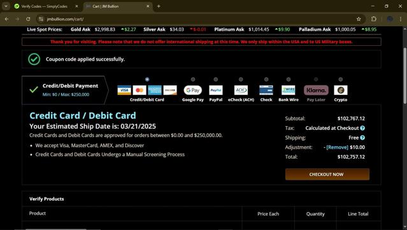407x230 pixels.
Task: Close the Cart JM Bullion tab
Action: pos(148,6)
